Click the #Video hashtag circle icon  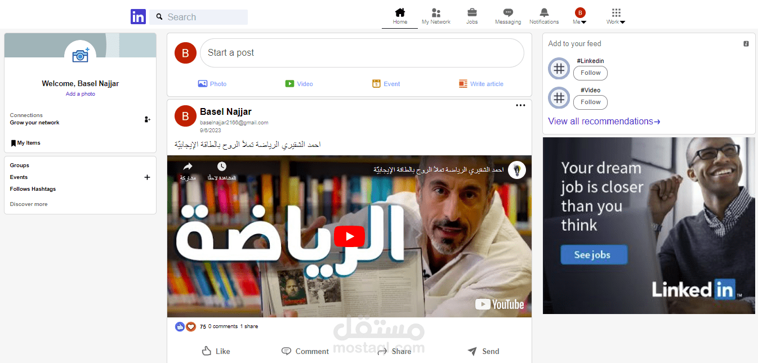[x=559, y=98]
